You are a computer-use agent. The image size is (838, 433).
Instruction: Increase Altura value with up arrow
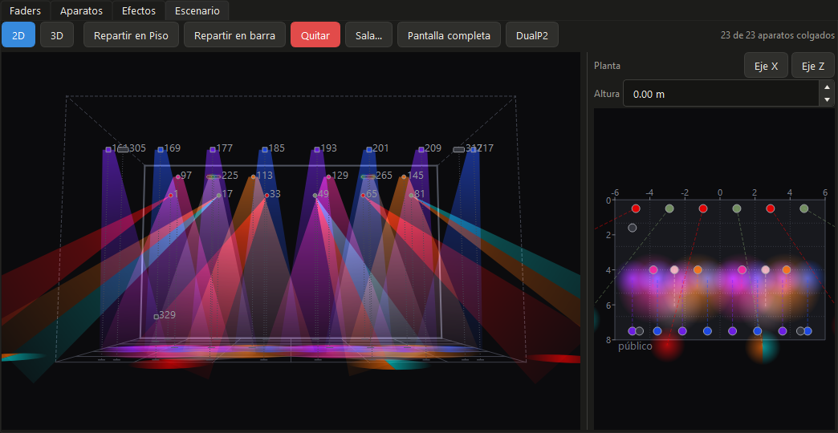click(x=828, y=87)
